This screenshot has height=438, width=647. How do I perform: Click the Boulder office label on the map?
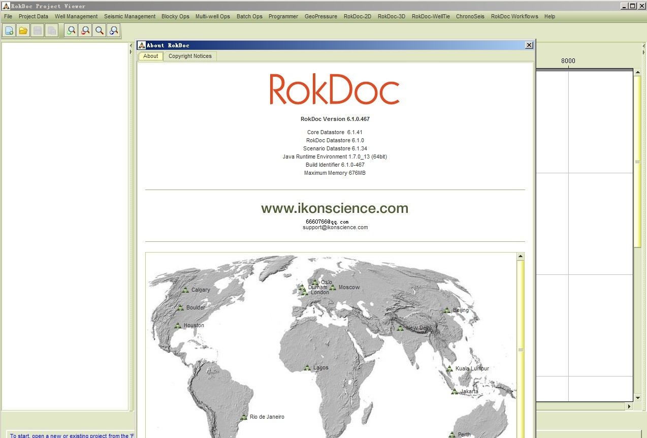coord(196,308)
